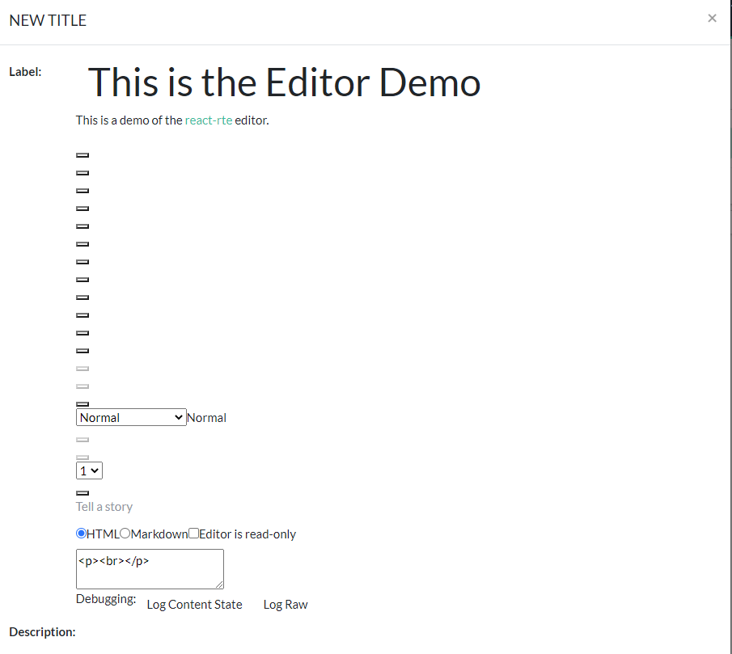Click the Log Raw button
Viewport: 732px width, 654px height.
(x=286, y=605)
